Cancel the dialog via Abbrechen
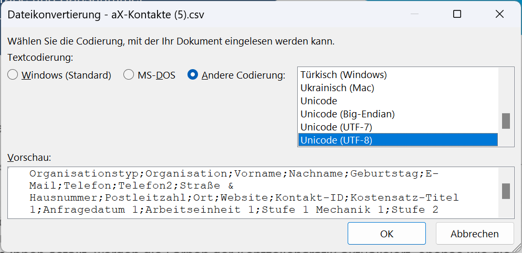 [x=474, y=234]
